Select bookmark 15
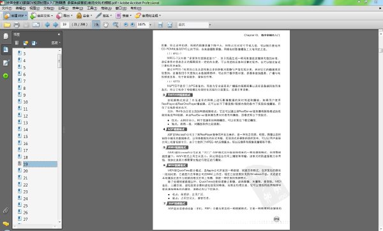This screenshot has height=231, width=383. [26, 137]
